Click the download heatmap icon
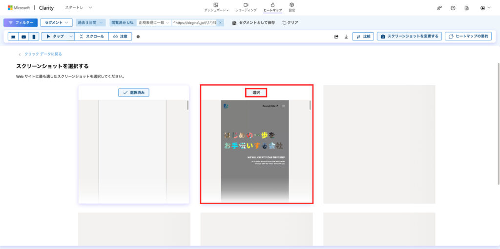Screen dimensions: 500x249 346,37
